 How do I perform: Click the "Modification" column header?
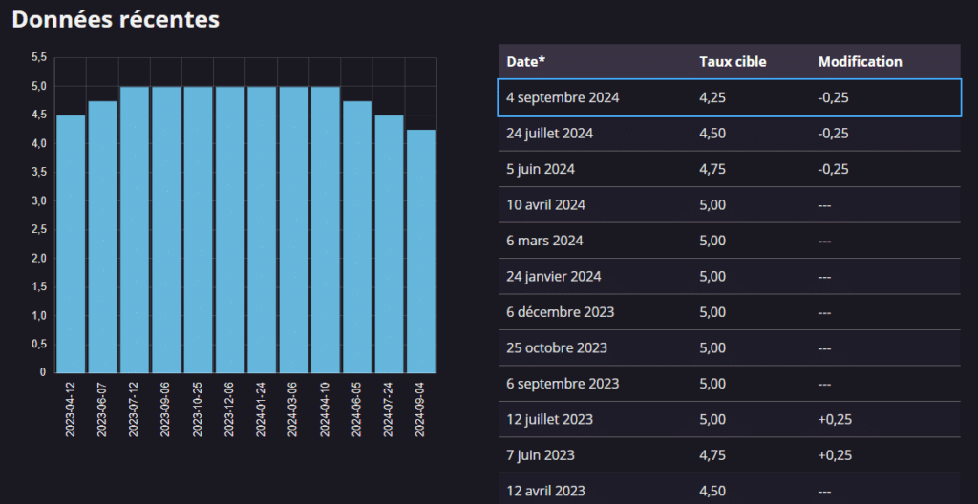[861, 62]
